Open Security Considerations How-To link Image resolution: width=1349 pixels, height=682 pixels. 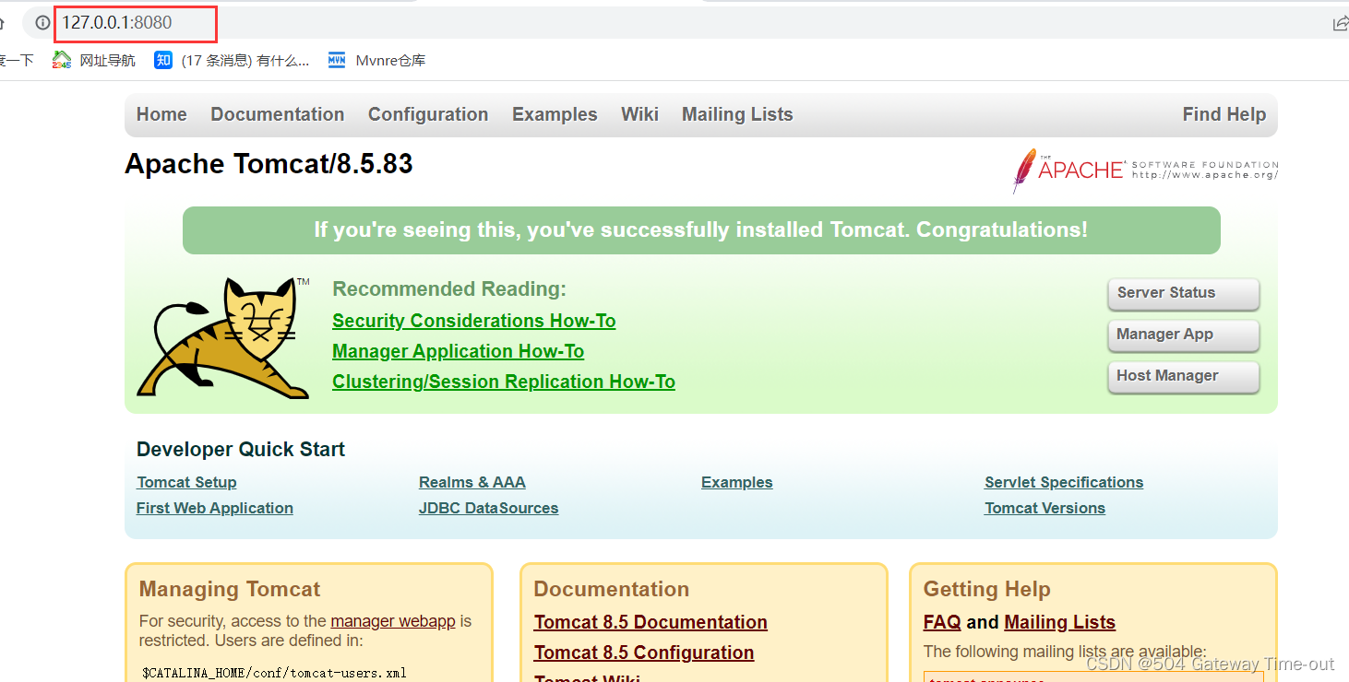click(474, 321)
